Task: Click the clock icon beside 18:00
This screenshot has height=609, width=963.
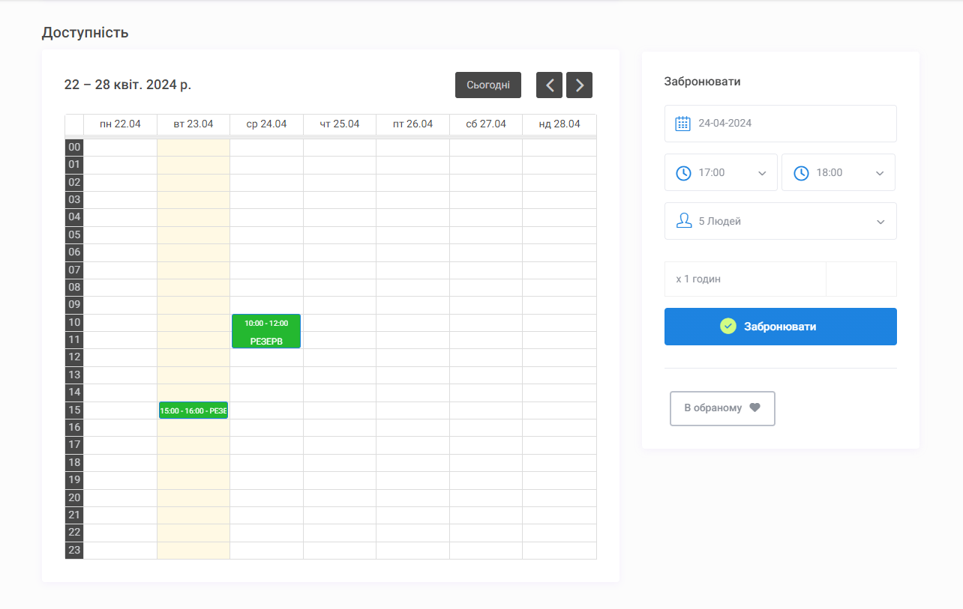Action: (x=801, y=173)
